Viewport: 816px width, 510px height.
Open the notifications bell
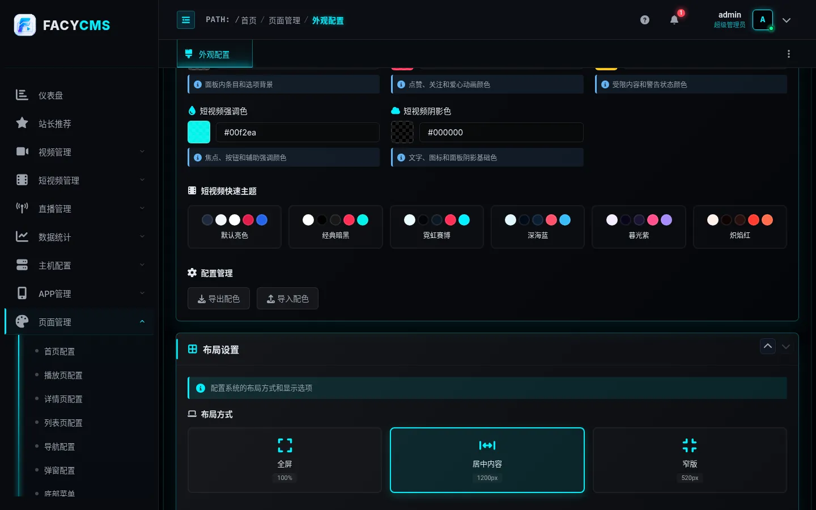point(674,20)
